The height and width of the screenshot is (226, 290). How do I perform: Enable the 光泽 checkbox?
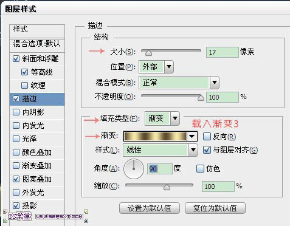tap(16, 139)
